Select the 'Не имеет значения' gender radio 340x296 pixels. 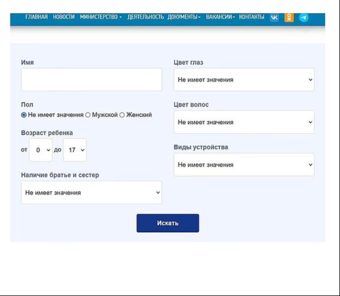24,115
